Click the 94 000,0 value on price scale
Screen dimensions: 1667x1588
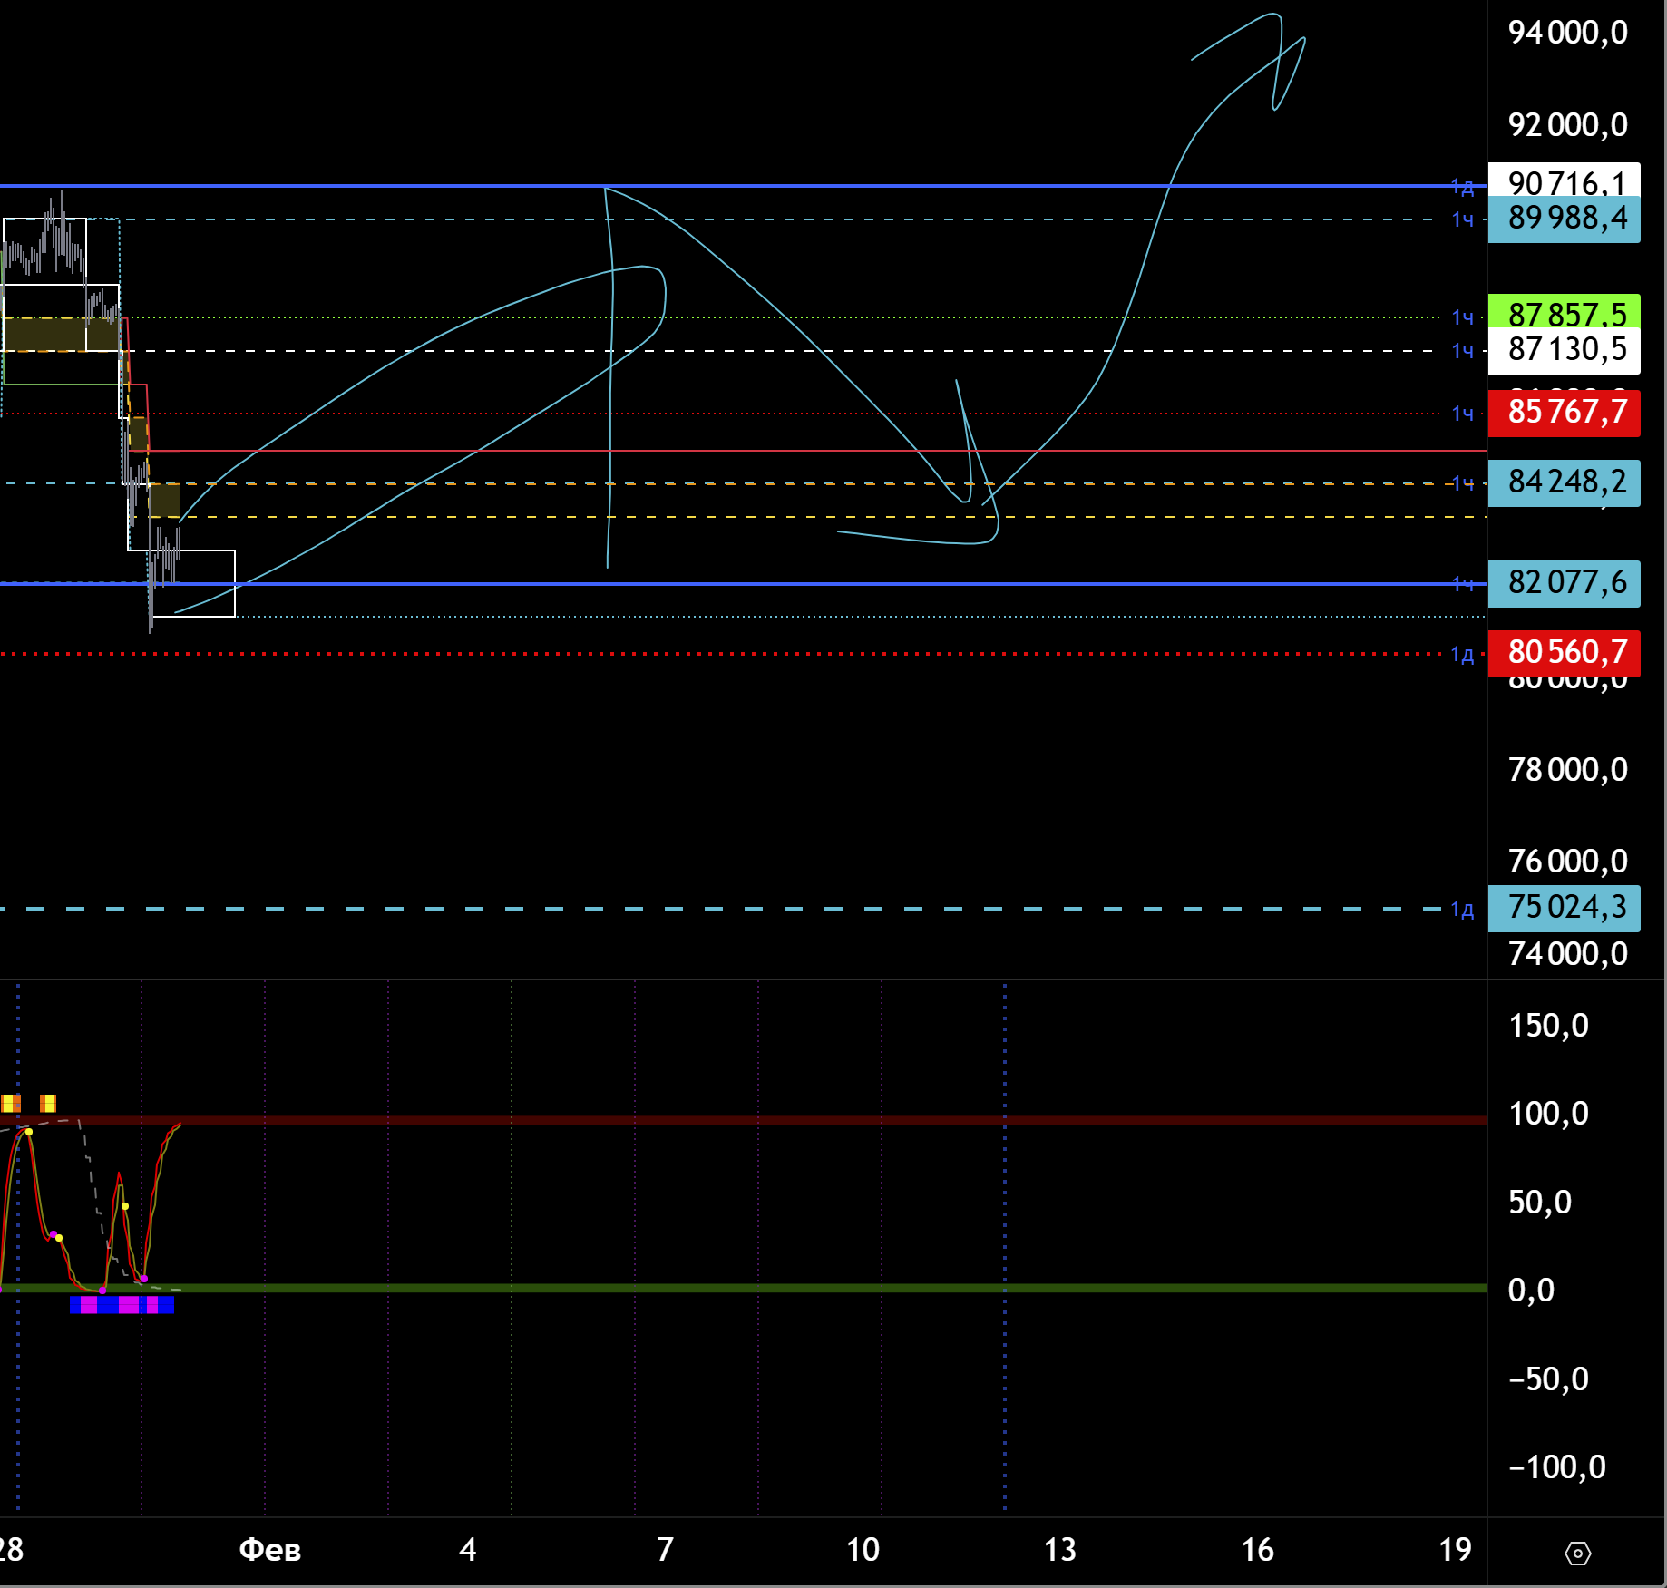coord(1567,33)
